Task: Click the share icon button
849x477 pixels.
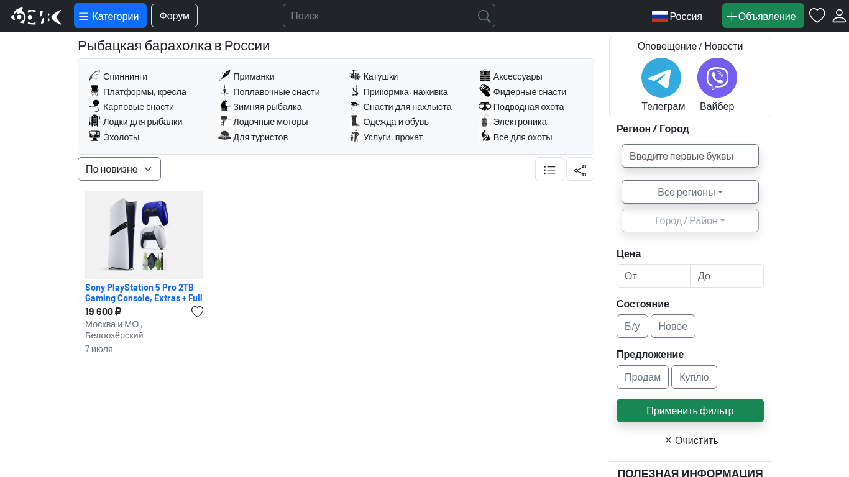Action: [x=580, y=170]
